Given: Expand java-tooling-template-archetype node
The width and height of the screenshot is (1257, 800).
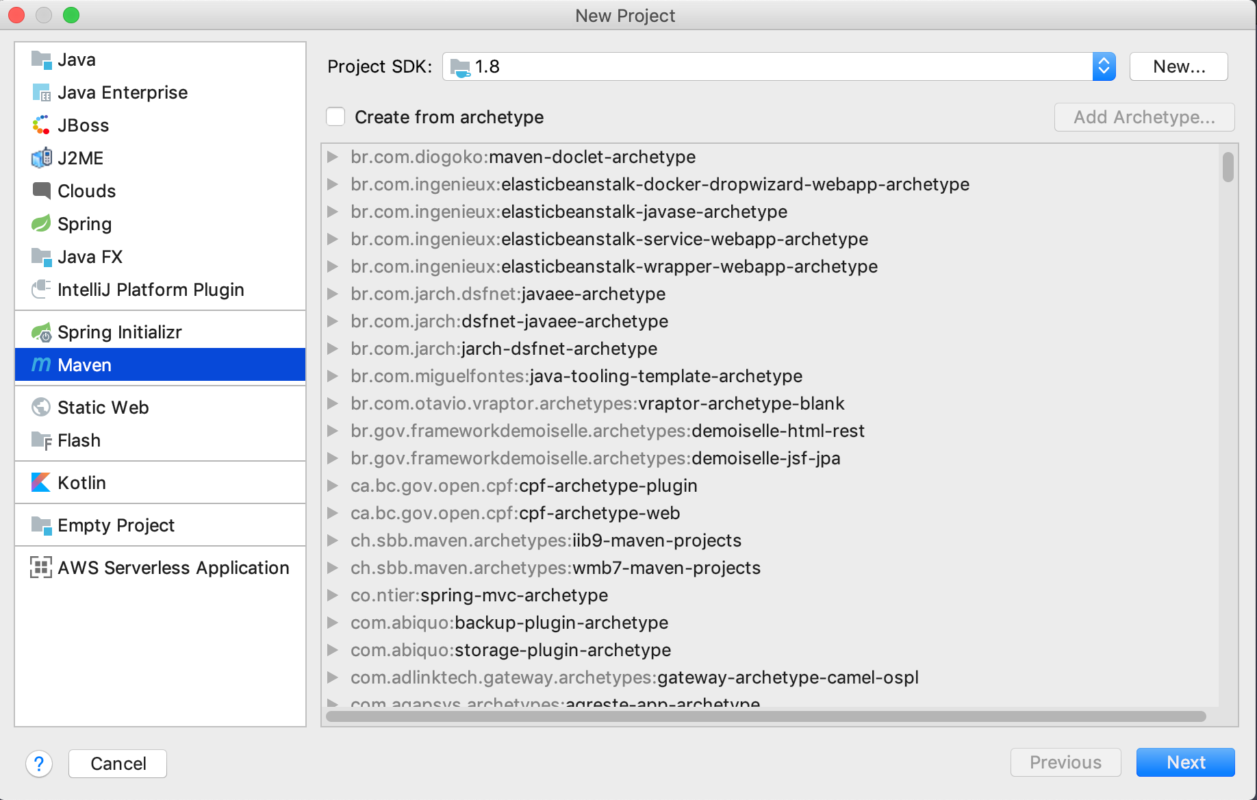Looking at the screenshot, I should [333, 376].
